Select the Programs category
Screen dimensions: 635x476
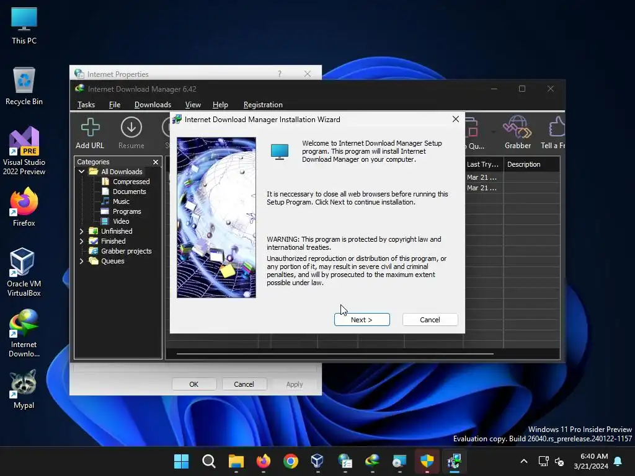pyautogui.click(x=127, y=211)
